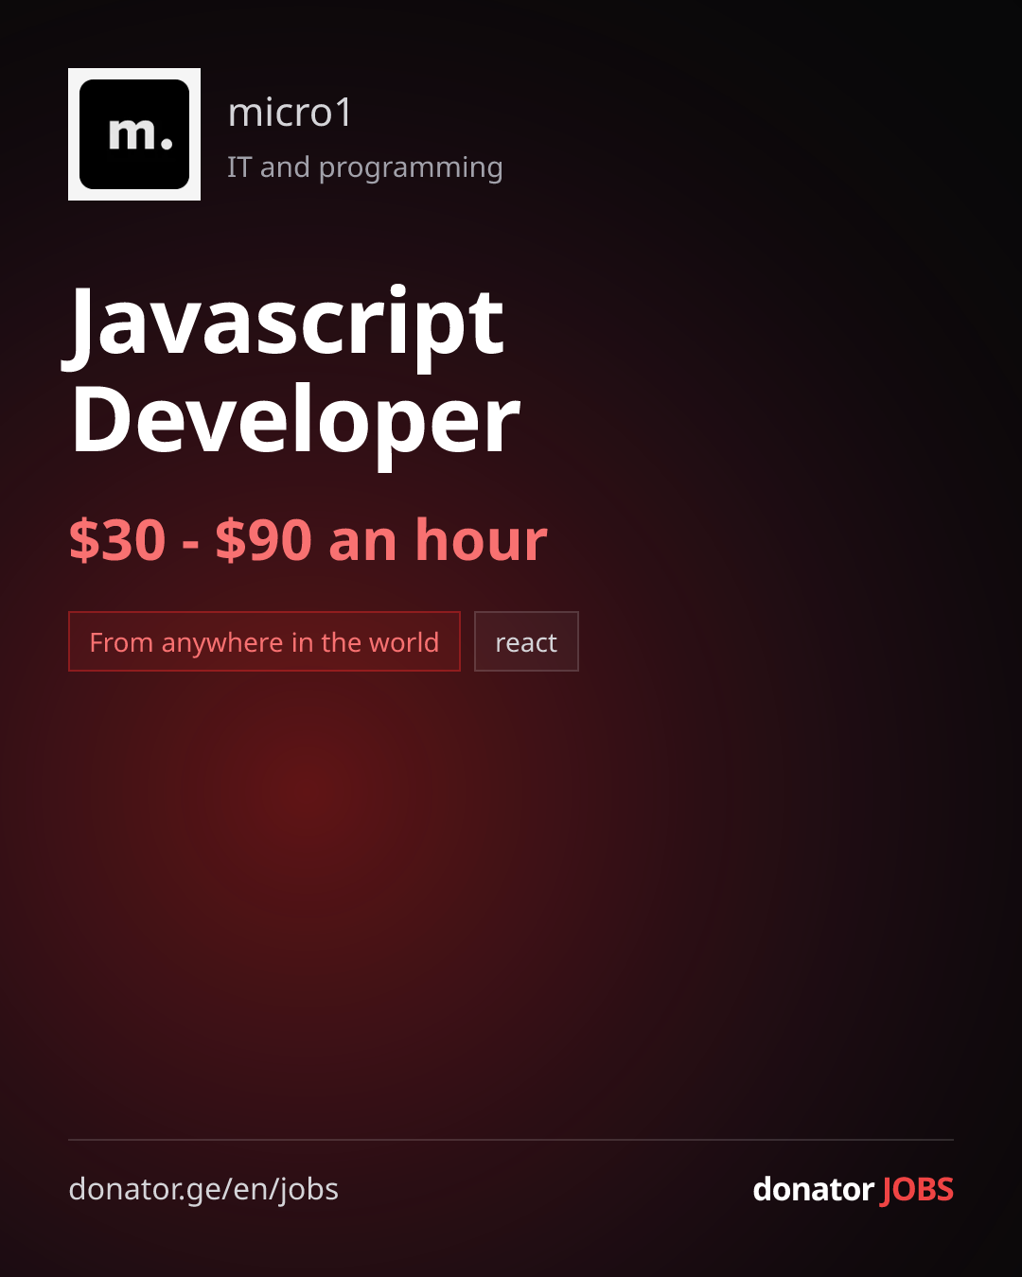Open the donator.ge/en/jobs link
This screenshot has width=1022, height=1277.
[203, 1189]
